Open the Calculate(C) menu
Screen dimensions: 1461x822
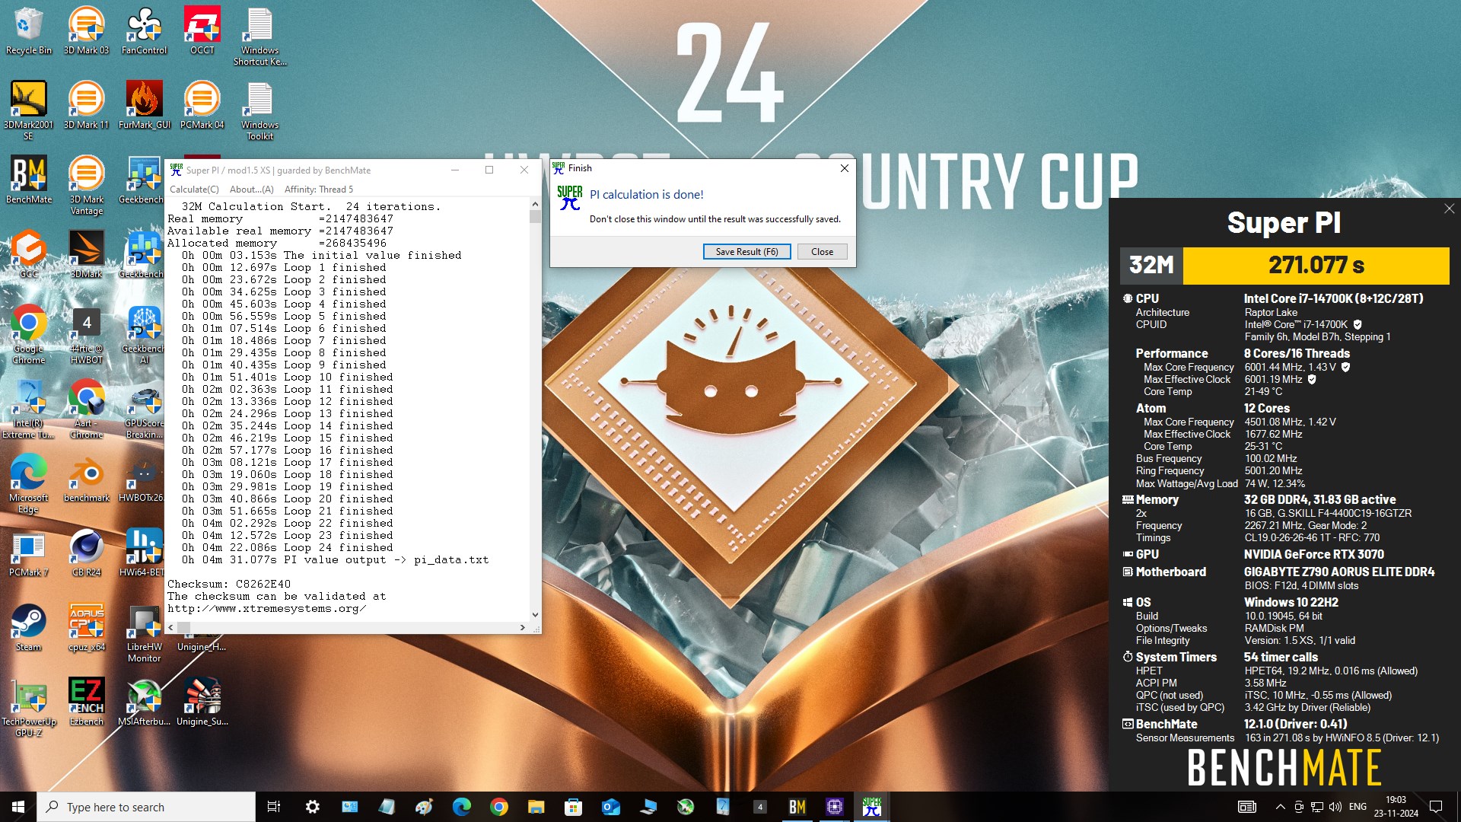tap(194, 190)
